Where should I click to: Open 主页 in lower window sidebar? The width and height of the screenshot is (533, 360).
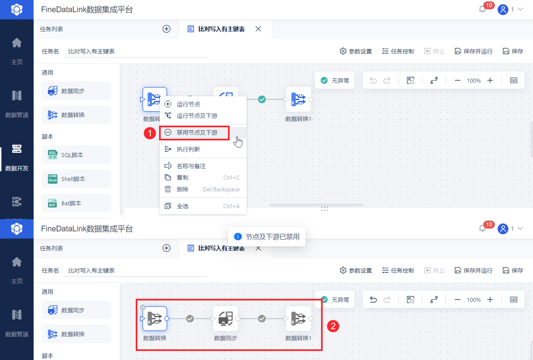pyautogui.click(x=17, y=270)
